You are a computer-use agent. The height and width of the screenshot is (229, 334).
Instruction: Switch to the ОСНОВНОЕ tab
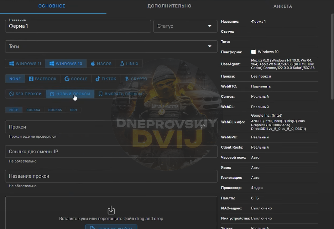(52, 6)
